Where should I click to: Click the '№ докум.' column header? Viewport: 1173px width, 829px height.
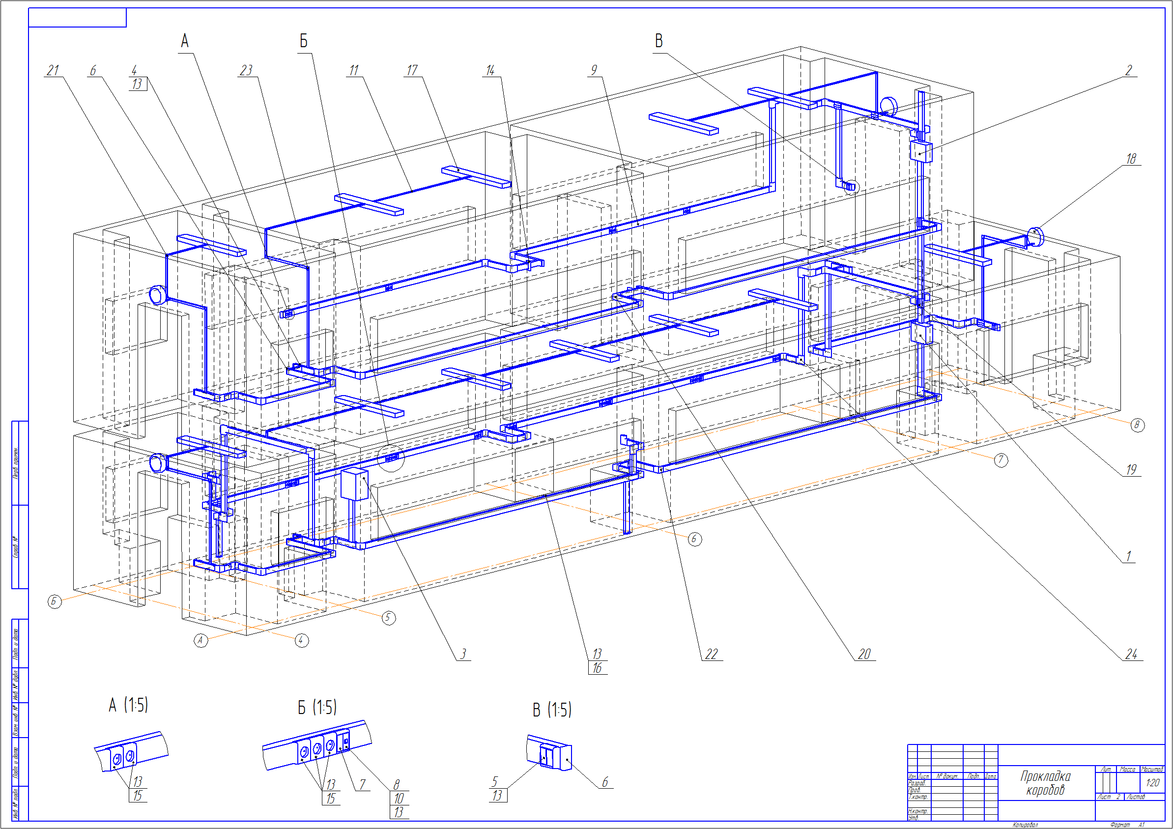947,776
